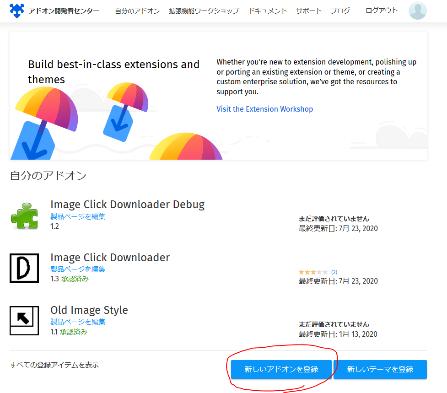Image resolution: width=447 pixels, height=393 pixels.
Task: Click the Image Click Downloader Debug title
Action: coord(128,205)
